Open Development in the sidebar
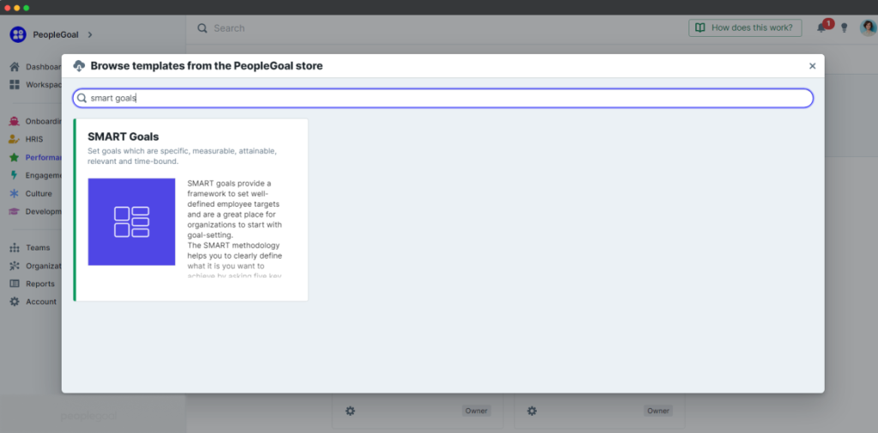 35,211
